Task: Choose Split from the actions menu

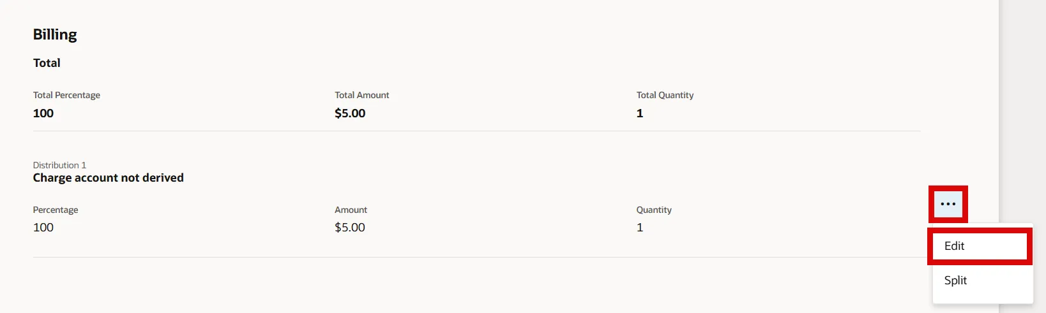Action: [x=956, y=280]
